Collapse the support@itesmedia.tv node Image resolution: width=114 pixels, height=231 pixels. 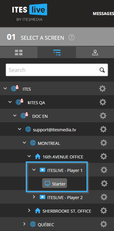pos(20,129)
